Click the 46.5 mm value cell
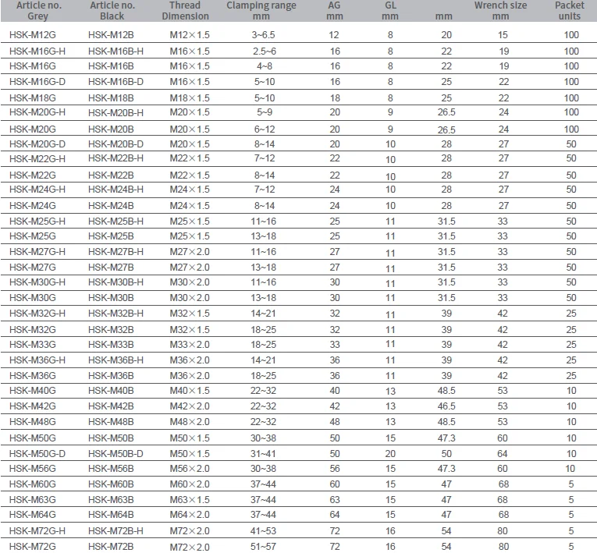This screenshot has width=597, height=553. [446, 406]
